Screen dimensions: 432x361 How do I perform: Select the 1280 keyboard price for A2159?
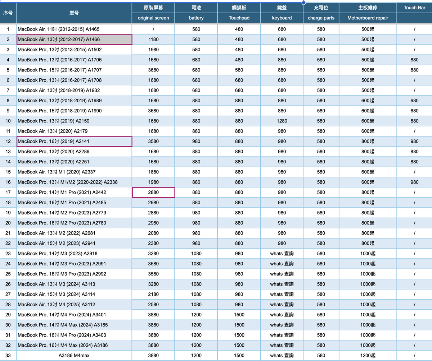pyautogui.click(x=282, y=121)
